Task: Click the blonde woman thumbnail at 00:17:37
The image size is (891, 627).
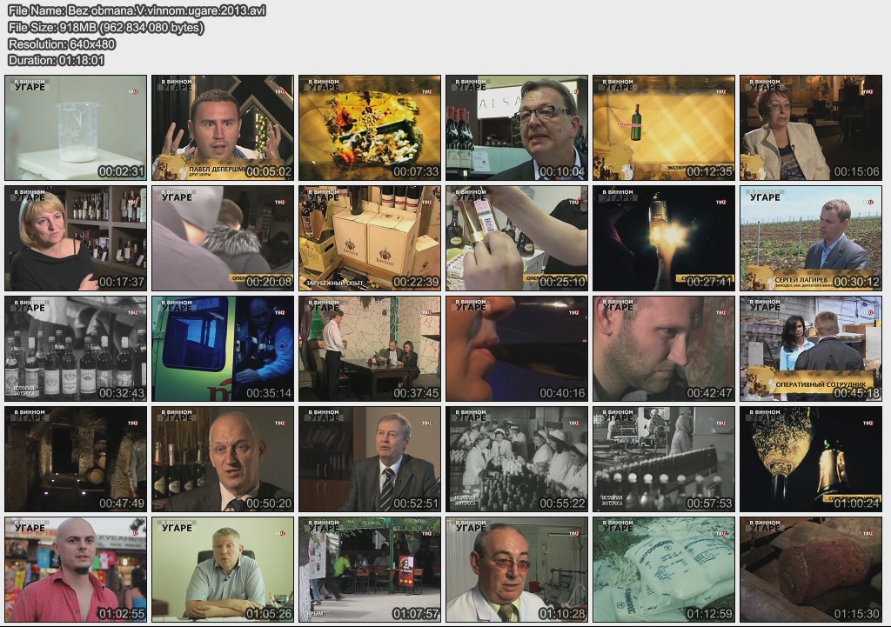Action: tap(76, 237)
